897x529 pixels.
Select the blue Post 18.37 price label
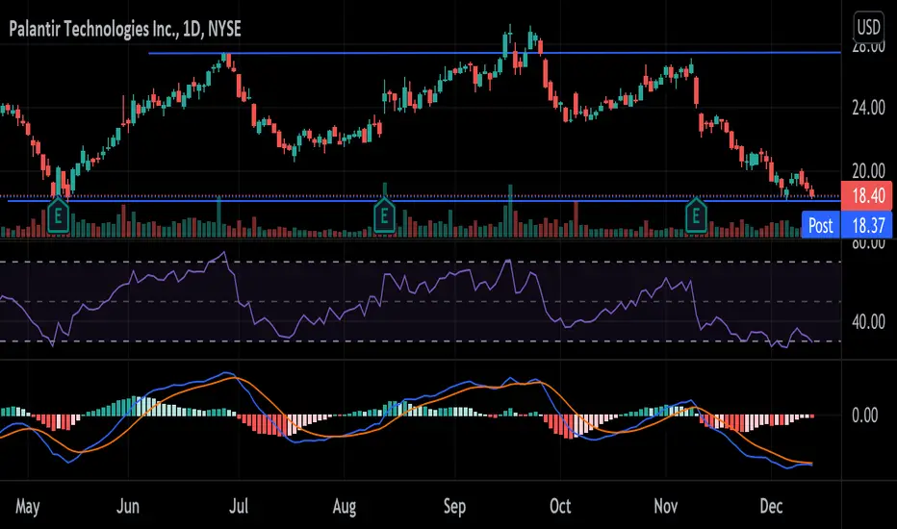[847, 225]
